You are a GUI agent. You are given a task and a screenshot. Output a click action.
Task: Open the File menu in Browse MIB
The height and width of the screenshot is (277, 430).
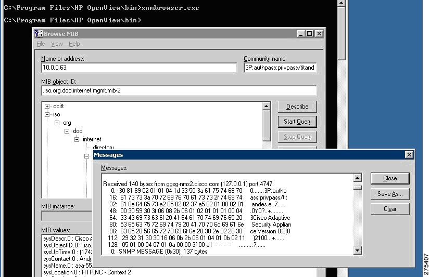[x=41, y=44]
